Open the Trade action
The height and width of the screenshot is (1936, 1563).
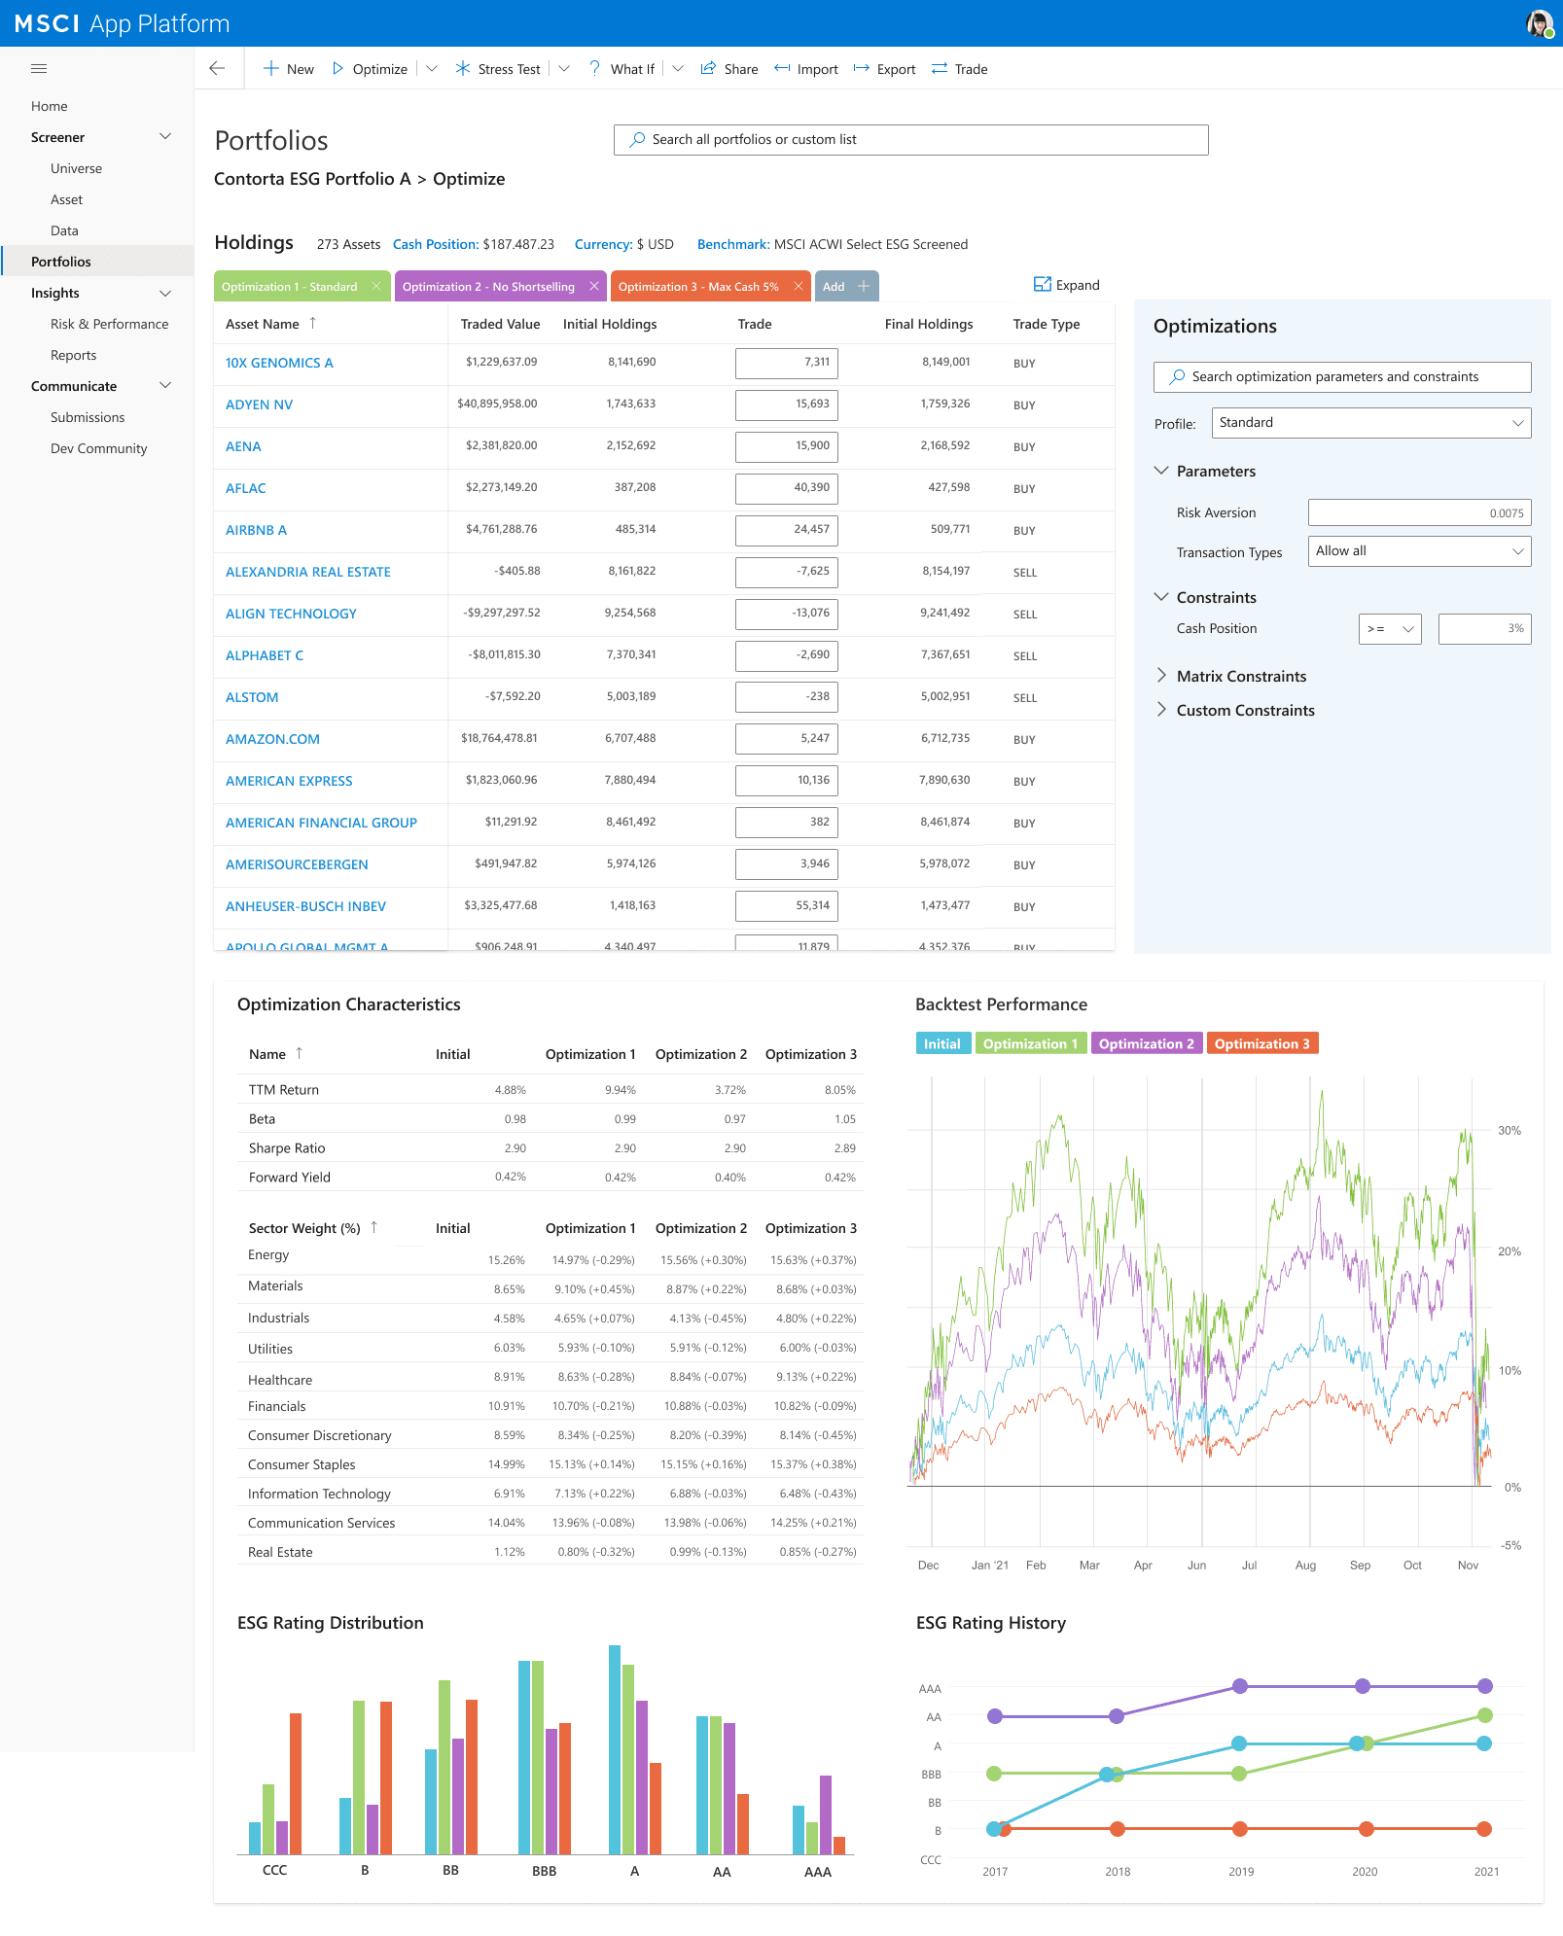[960, 69]
